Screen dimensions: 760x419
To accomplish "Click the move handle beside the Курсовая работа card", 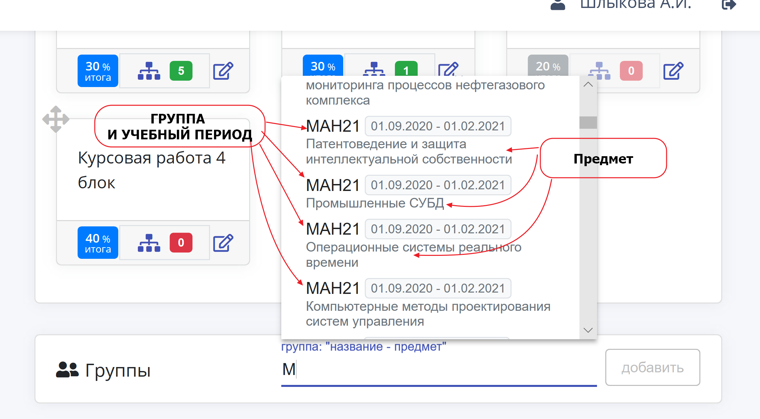I will coord(56,119).
